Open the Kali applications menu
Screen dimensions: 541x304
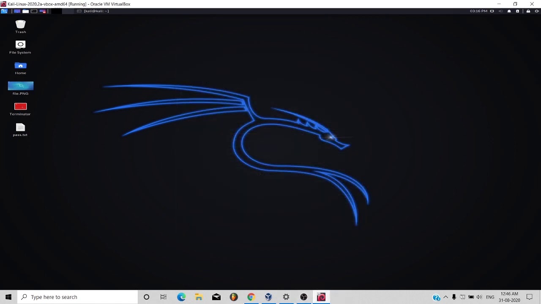(x=4, y=11)
